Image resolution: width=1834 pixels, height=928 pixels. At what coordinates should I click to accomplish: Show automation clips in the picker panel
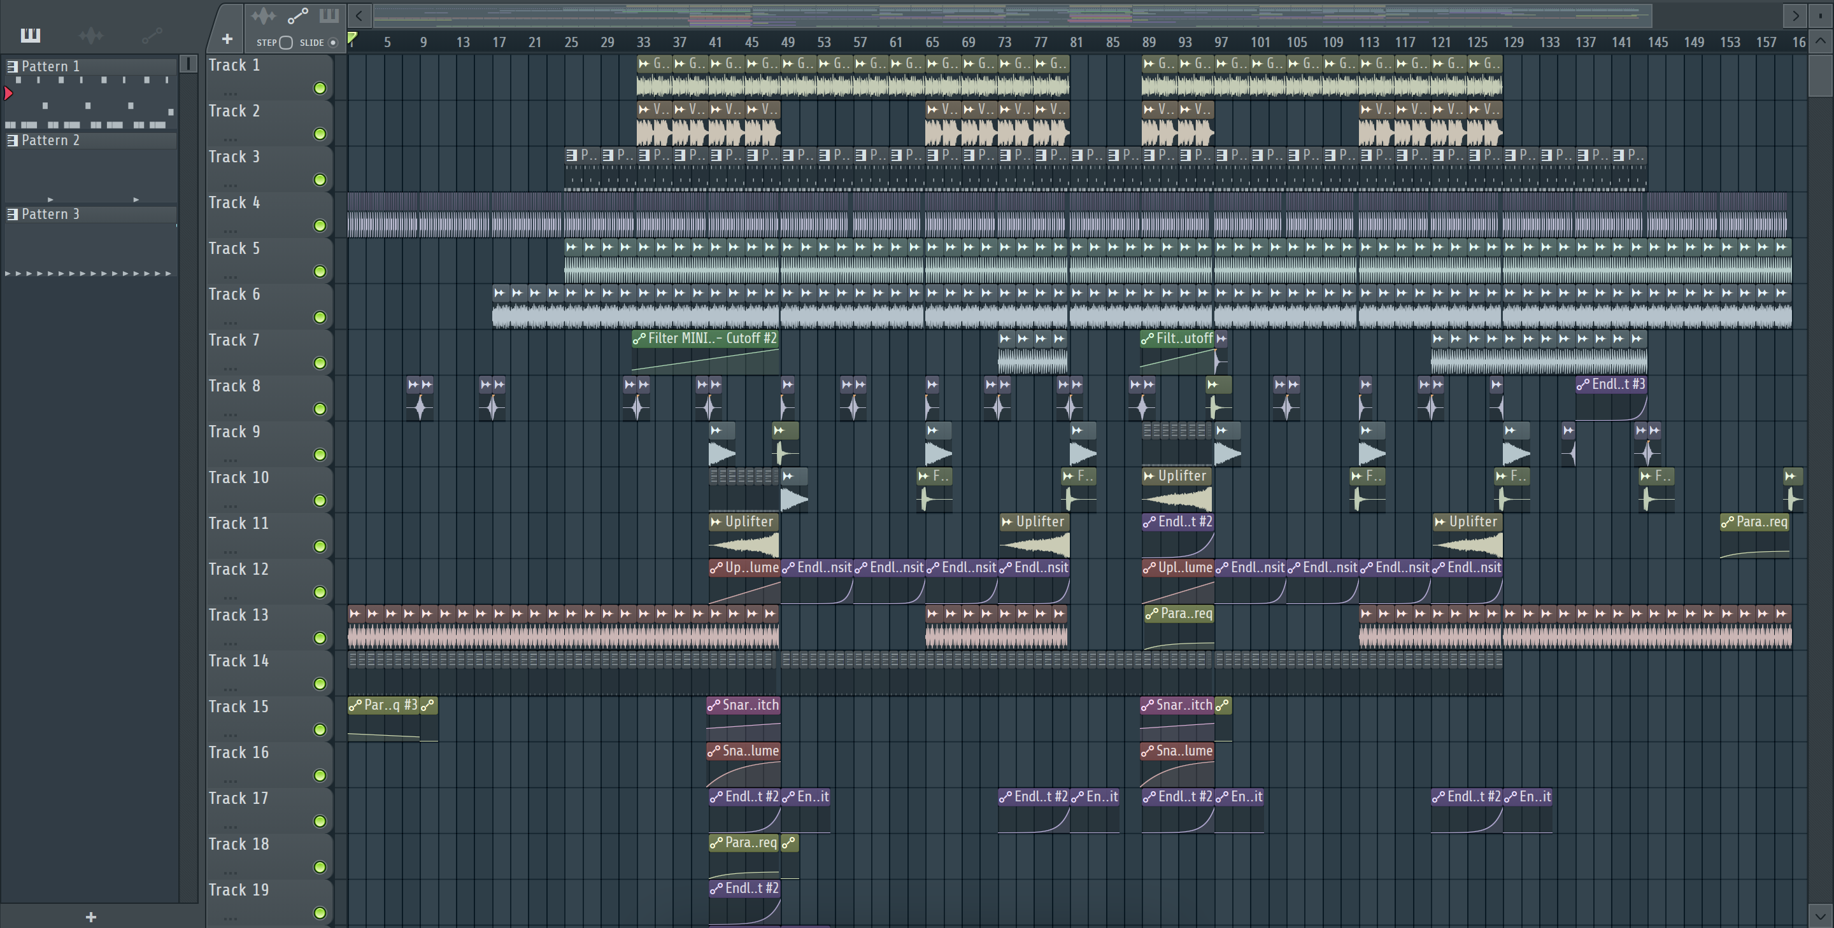[x=152, y=34]
